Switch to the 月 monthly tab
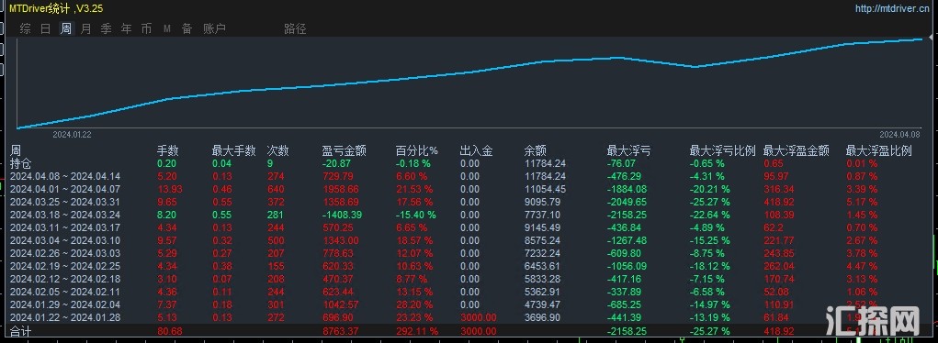The image size is (938, 343). click(x=86, y=28)
